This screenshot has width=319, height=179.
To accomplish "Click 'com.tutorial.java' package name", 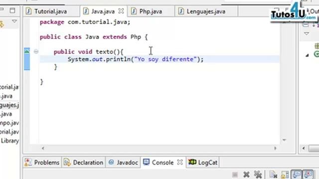I will (98, 22).
